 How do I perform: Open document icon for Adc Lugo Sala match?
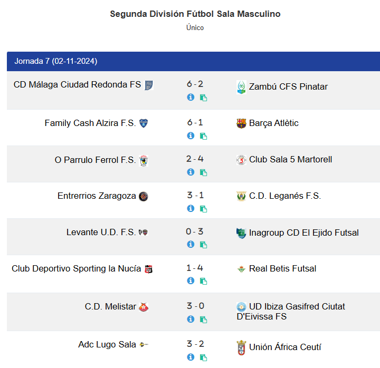(x=203, y=357)
